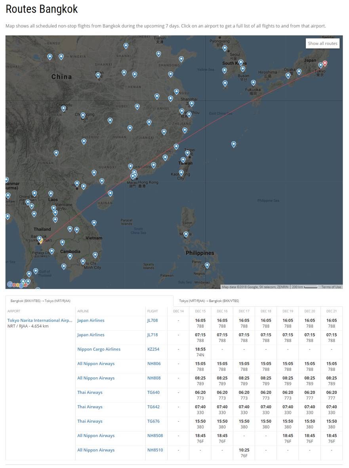Select the Ho Chi Minh City pin
This screenshot has height=468, width=349.
83,262
